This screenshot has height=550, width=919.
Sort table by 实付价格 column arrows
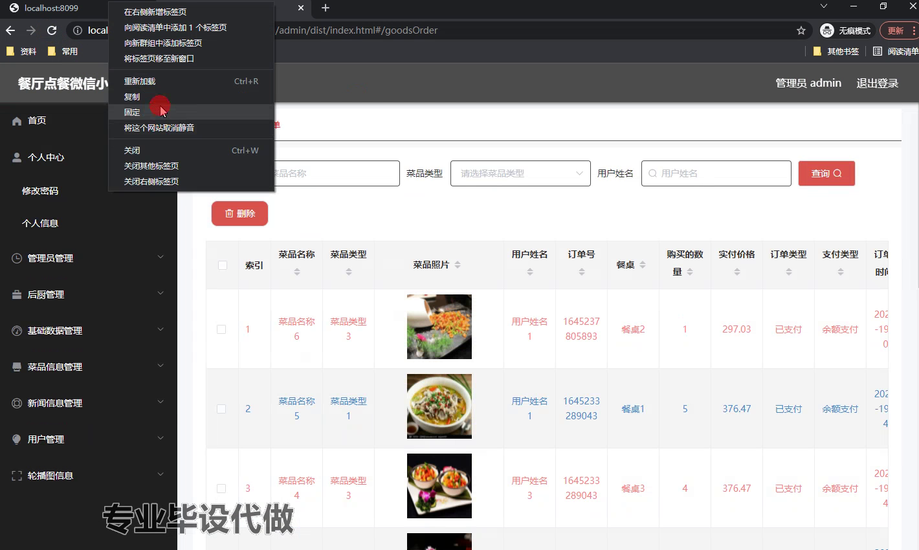pos(737,272)
